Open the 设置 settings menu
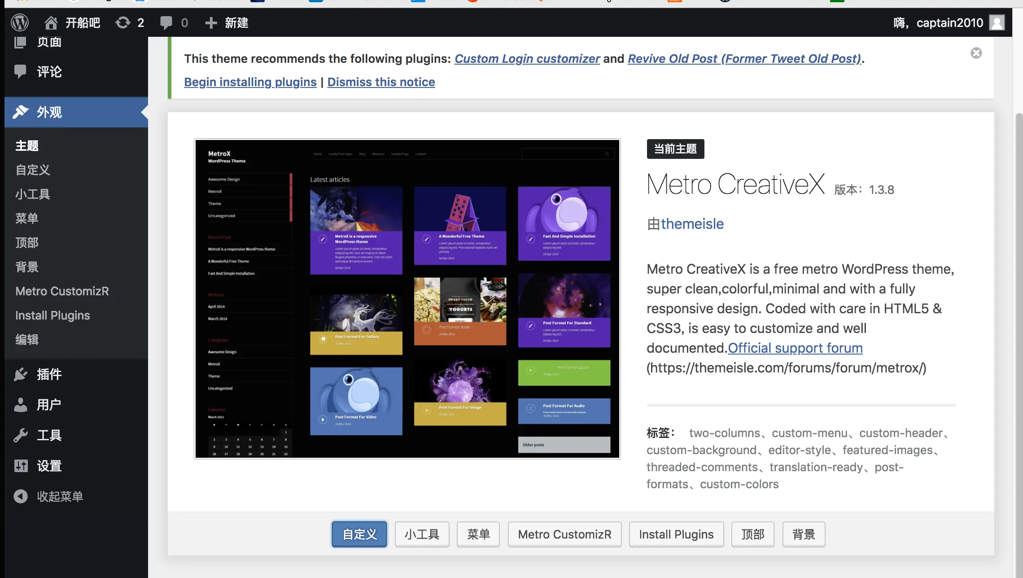The height and width of the screenshot is (578, 1023). pos(49,466)
